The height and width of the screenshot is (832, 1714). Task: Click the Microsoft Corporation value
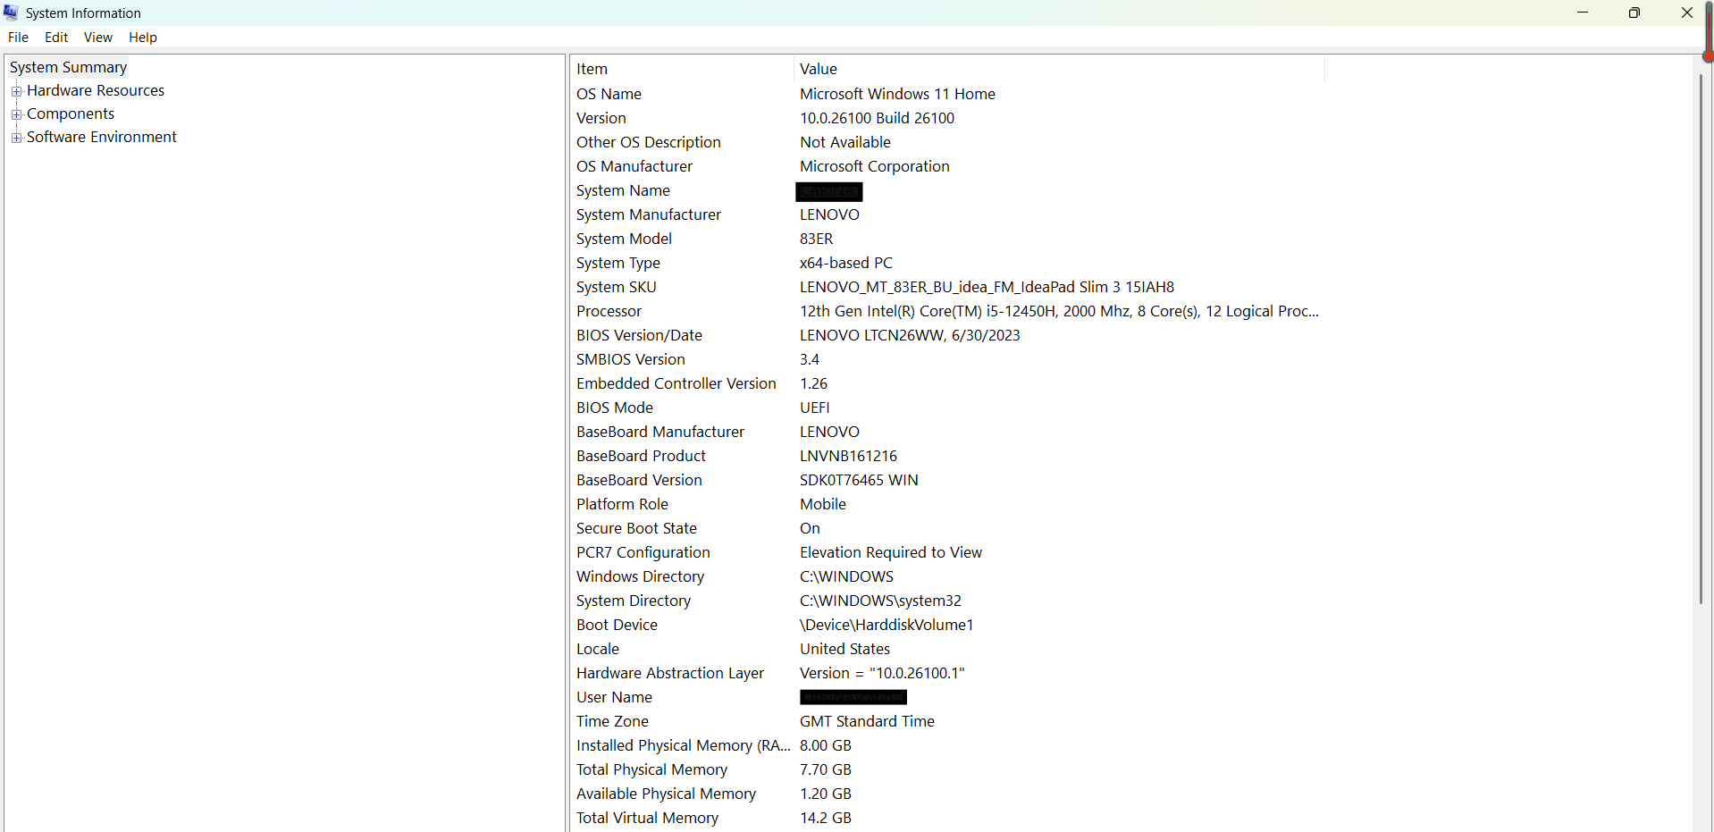point(875,166)
